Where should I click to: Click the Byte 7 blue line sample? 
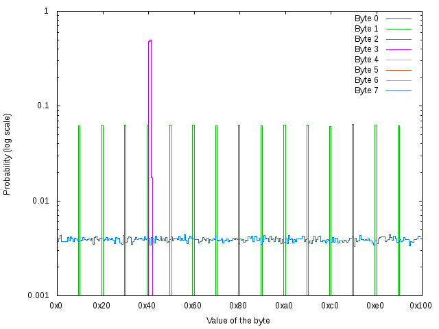point(398,90)
